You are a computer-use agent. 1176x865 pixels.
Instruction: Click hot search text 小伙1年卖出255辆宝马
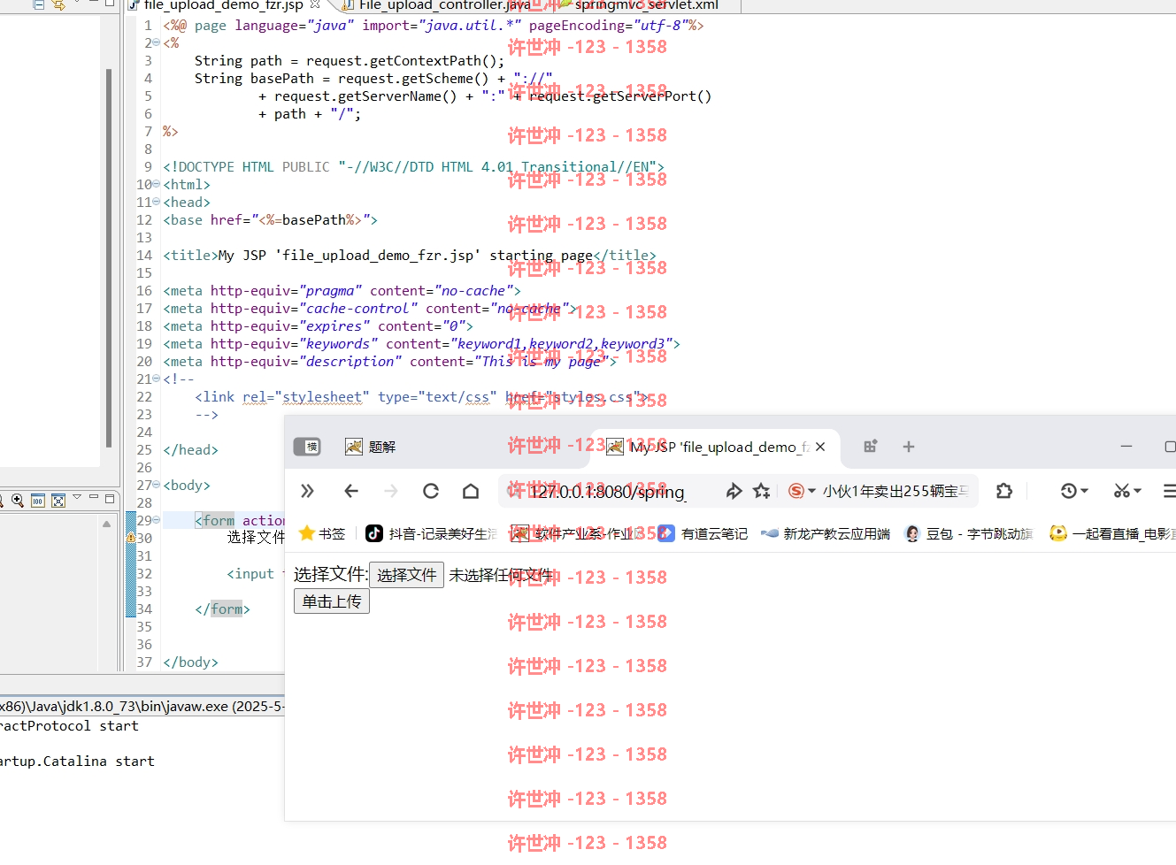(895, 491)
